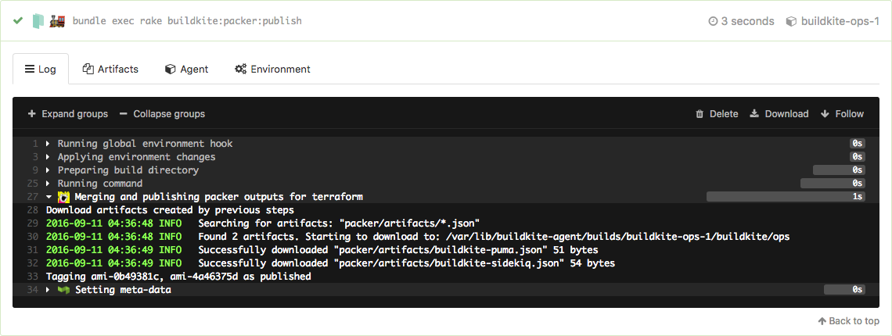Image resolution: width=892 pixels, height=336 pixels.
Task: Click the clock icon beside 3 seconds
Action: [x=713, y=21]
